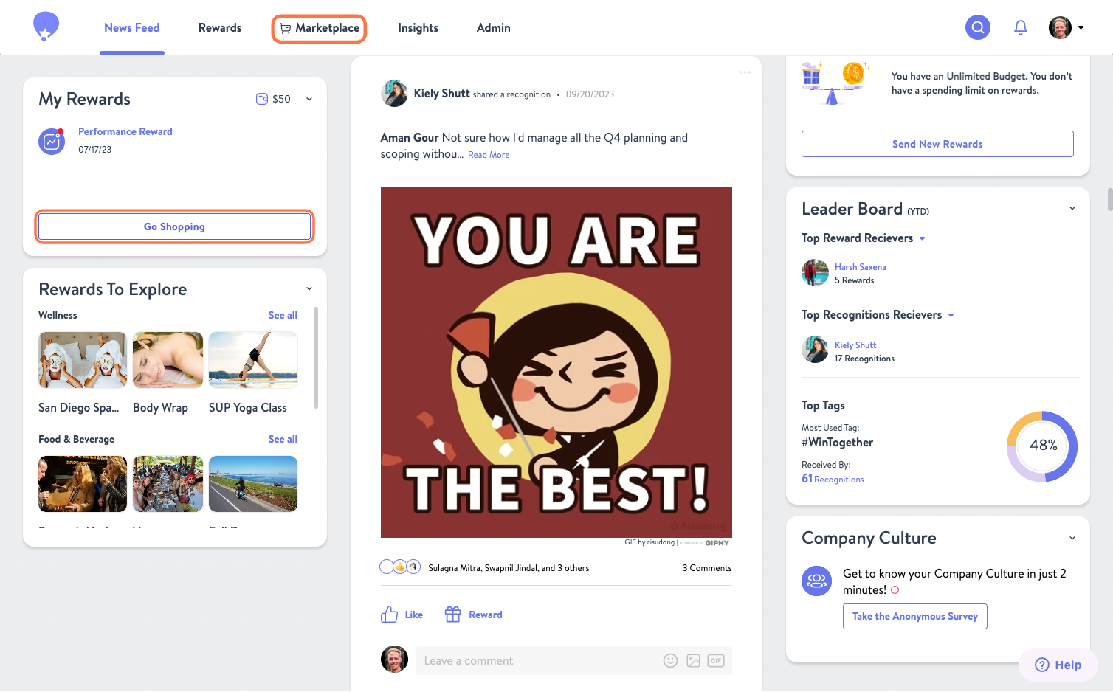Click Kiely Shutt leaderboard avatar
This screenshot has width=1113, height=692.
click(815, 350)
